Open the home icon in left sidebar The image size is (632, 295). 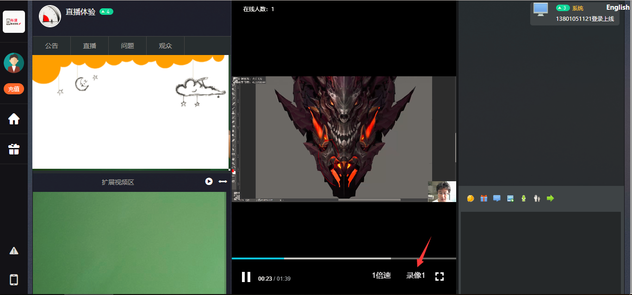click(x=14, y=119)
